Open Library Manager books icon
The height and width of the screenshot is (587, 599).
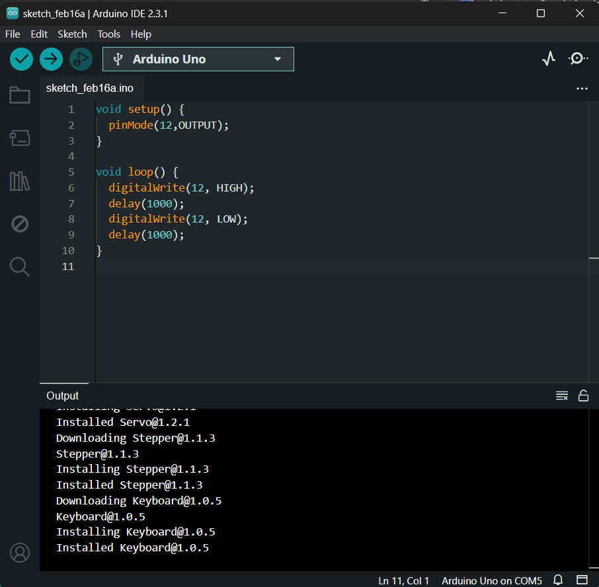[x=20, y=181]
